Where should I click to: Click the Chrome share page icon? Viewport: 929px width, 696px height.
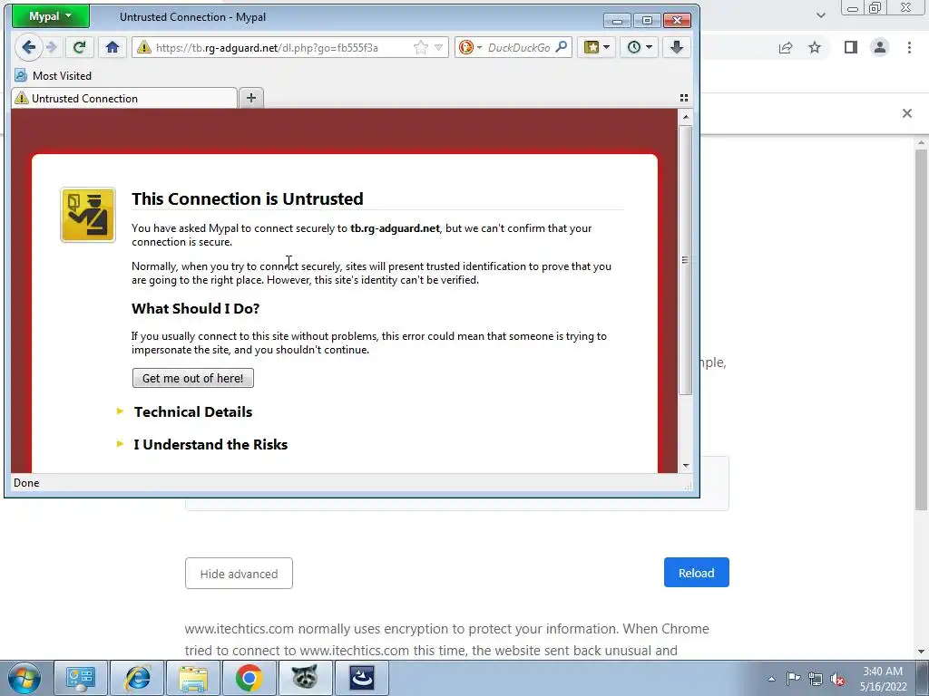[786, 47]
